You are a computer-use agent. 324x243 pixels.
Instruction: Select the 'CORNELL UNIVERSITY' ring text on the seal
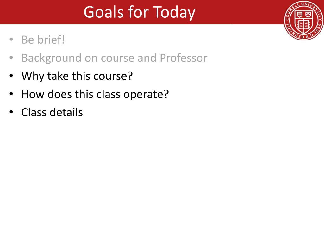coord(304,9)
